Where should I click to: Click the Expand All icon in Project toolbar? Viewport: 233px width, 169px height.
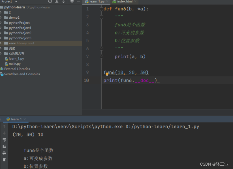point(57,1)
